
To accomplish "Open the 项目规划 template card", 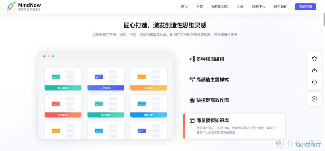I will pyautogui.click(x=106, y=106).
